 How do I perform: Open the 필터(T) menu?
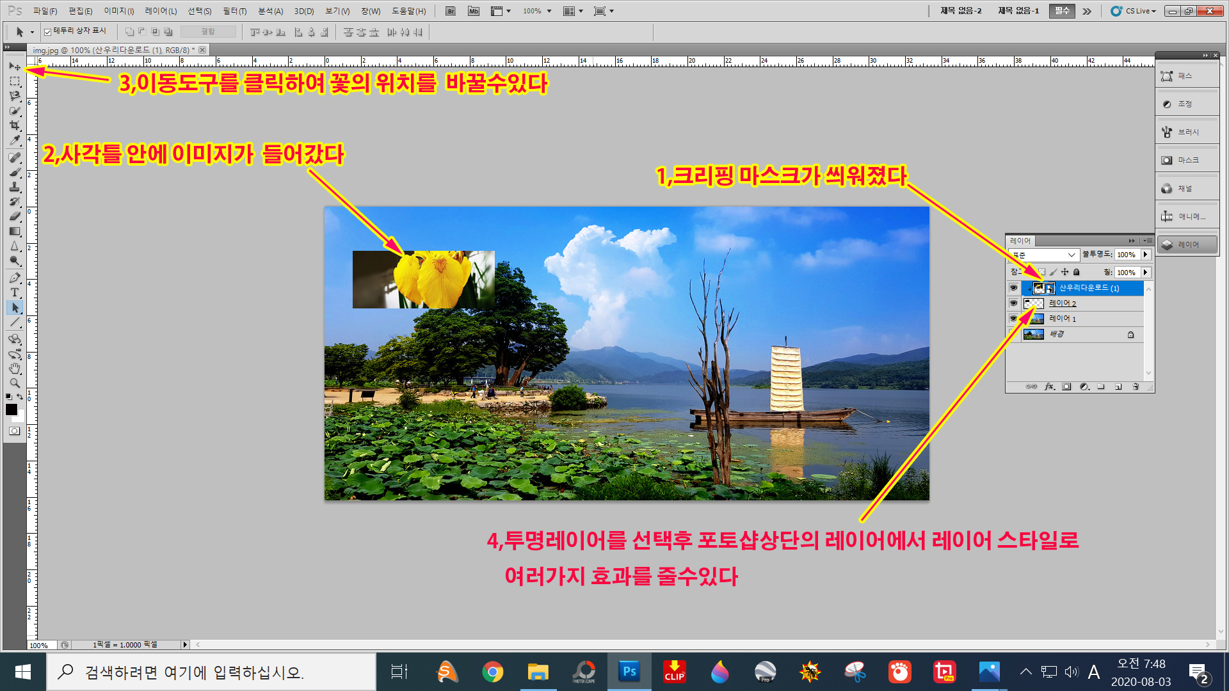pyautogui.click(x=234, y=11)
